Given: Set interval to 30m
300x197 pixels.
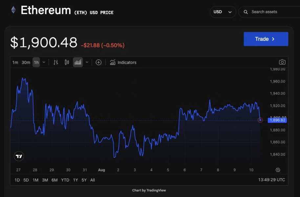Looking at the screenshot, I should coord(26,62).
